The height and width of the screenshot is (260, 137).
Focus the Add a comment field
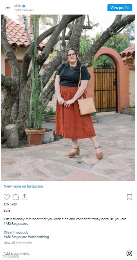(63, 253)
